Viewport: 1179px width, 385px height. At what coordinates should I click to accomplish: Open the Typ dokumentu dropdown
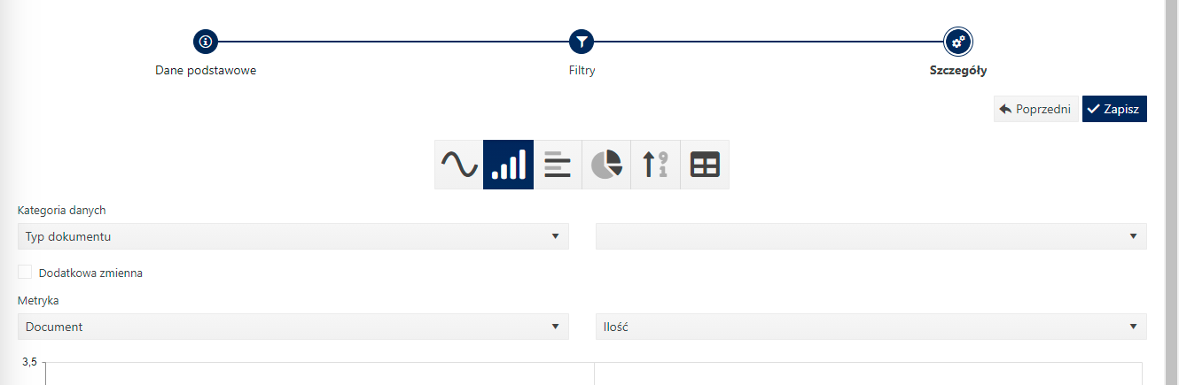(x=293, y=236)
